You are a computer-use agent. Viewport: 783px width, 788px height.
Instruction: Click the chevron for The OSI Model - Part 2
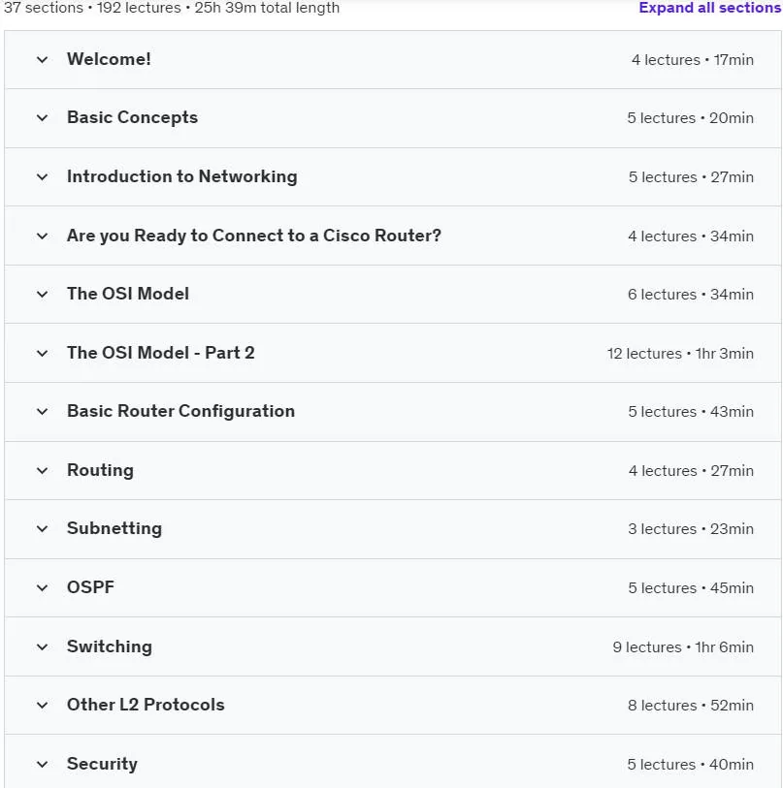point(43,354)
